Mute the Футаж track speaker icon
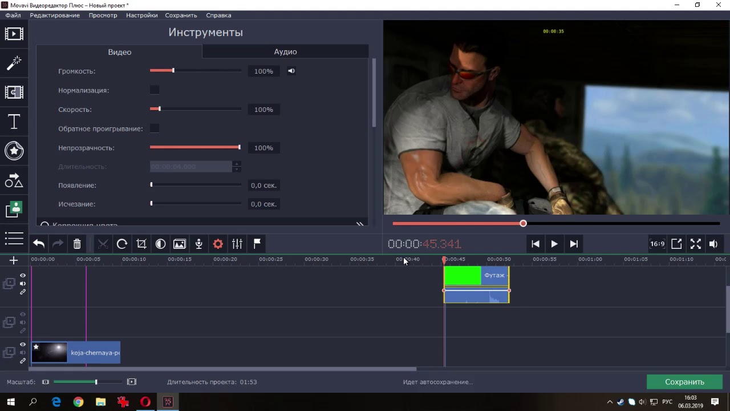This screenshot has width=730, height=411. 23,284
